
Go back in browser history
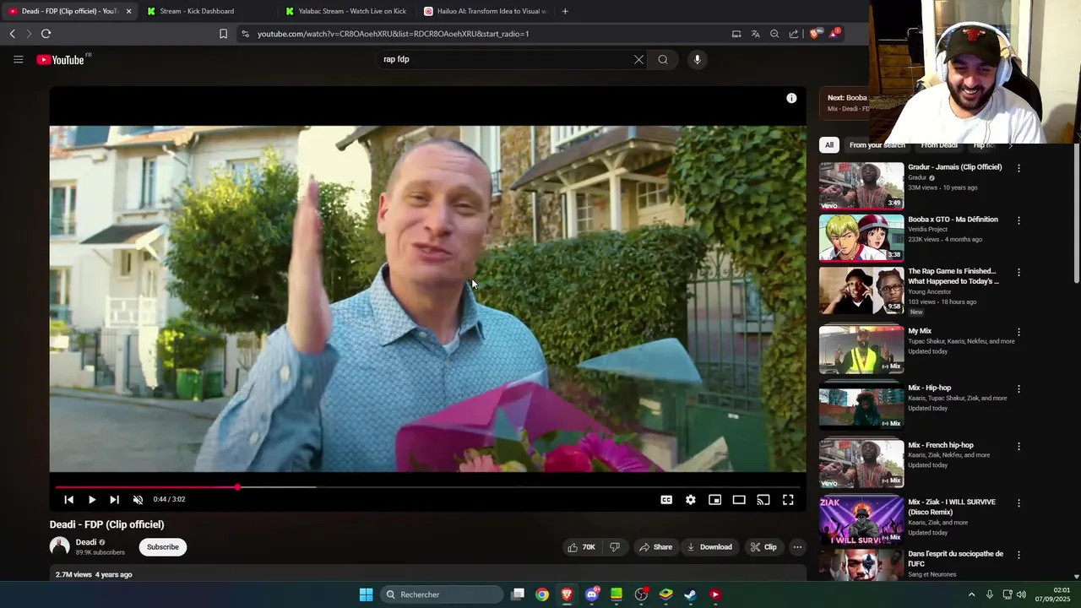12,34
